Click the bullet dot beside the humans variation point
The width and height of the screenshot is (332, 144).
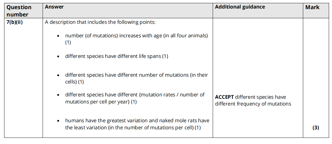[x=59, y=121]
